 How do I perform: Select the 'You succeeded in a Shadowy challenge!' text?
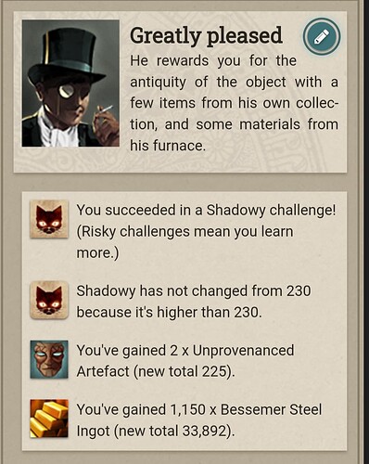(206, 211)
